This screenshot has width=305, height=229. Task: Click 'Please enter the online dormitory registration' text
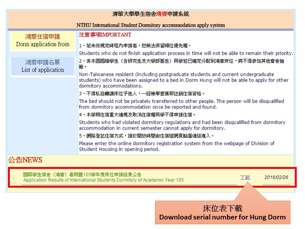tap(177, 146)
